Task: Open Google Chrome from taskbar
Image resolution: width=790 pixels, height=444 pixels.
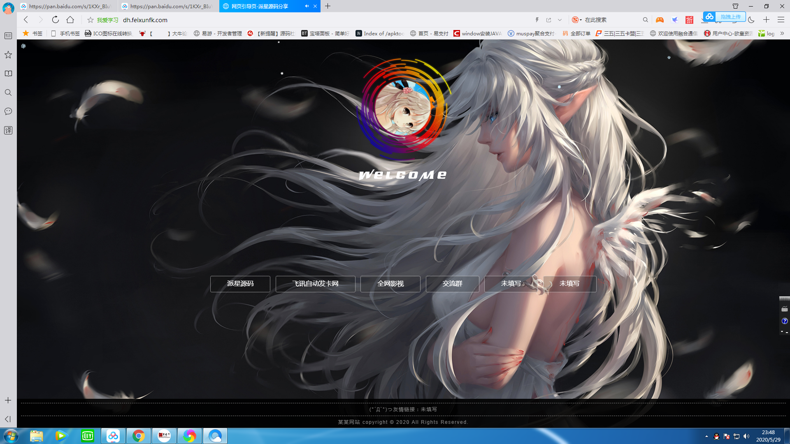Action: [139, 436]
